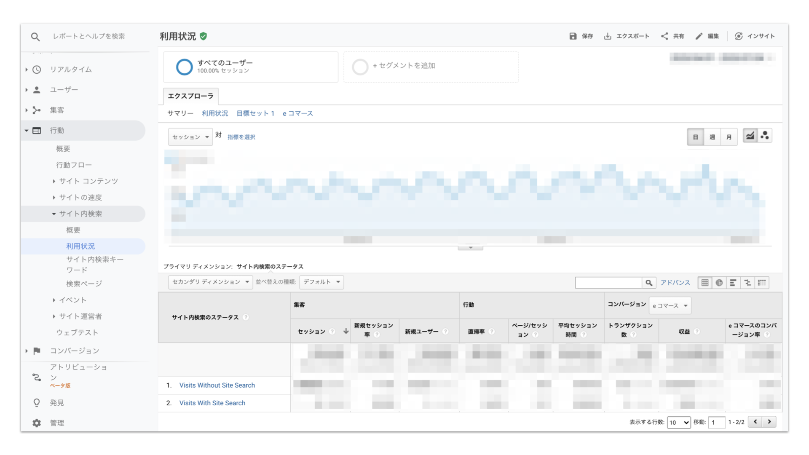Click the 移動 page number field
This screenshot has width=809, height=455.
tap(717, 422)
